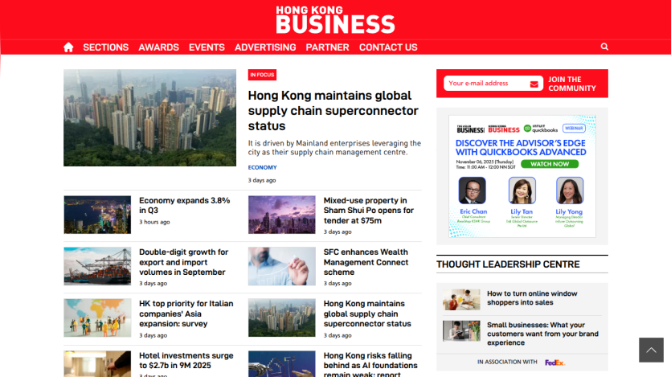The width and height of the screenshot is (671, 377).
Task: Click the '3 hours ago' timestamp
Action: point(154,222)
